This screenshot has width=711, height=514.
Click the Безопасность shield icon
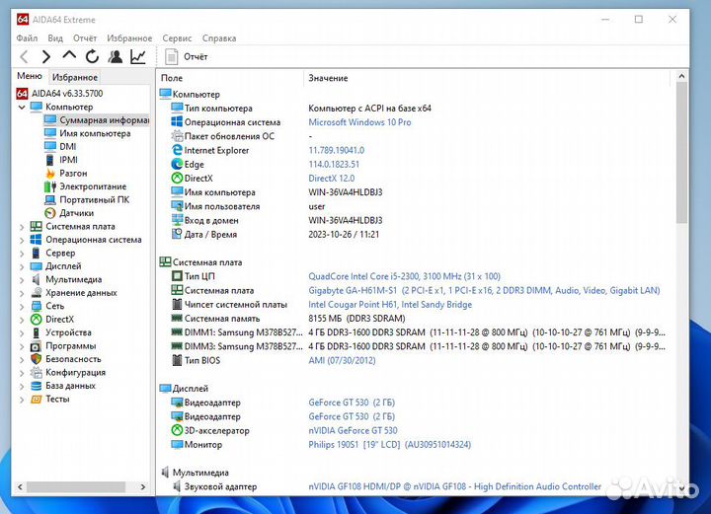pos(36,359)
